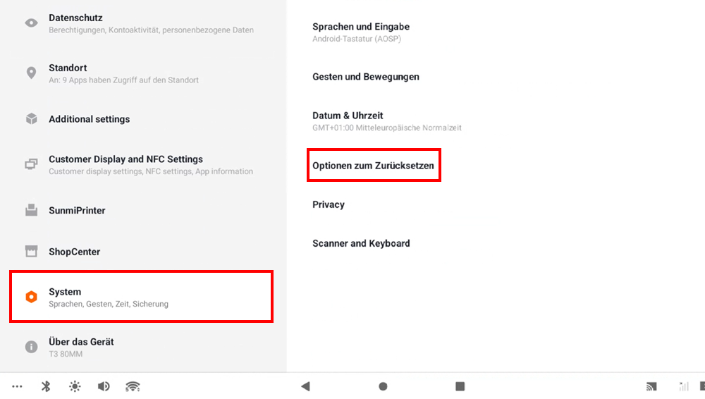Open Customer Display and NFC Settings

pos(141,164)
